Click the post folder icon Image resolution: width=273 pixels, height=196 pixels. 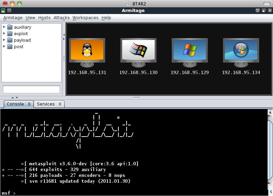(10, 46)
